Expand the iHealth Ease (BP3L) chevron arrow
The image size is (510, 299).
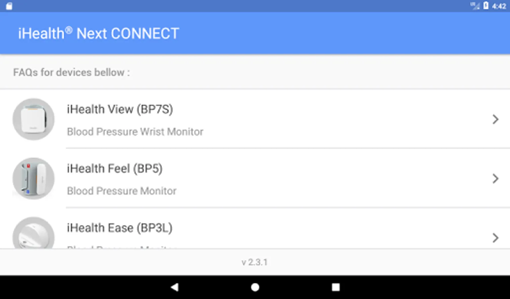point(495,238)
